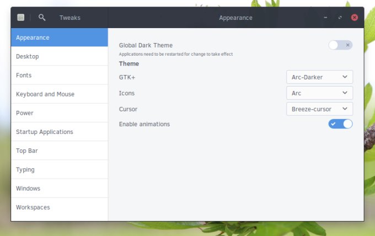Close the Tweaks window

click(355, 18)
